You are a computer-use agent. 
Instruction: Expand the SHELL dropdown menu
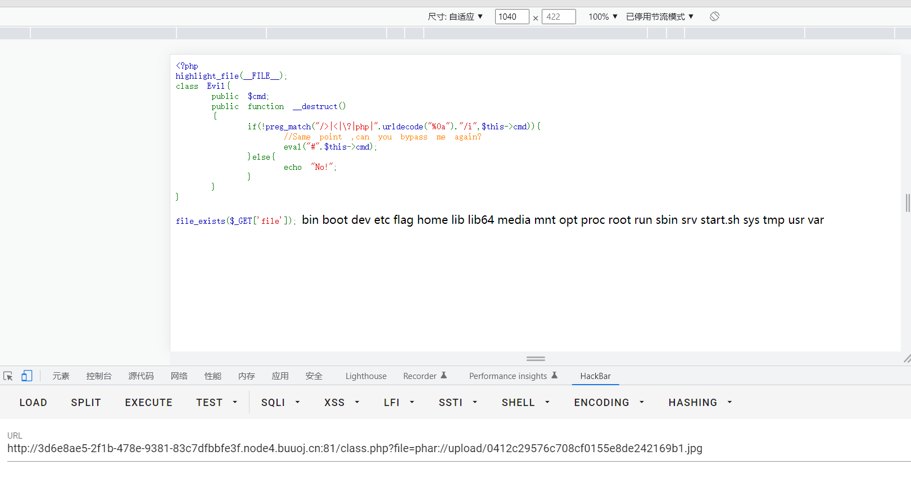coord(525,403)
